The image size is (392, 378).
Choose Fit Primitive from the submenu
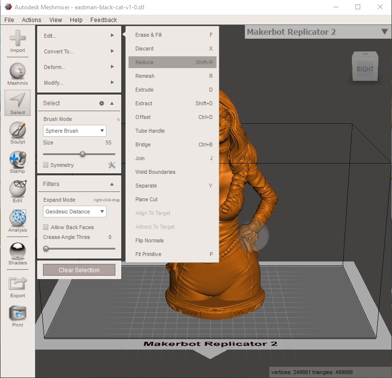tap(172, 254)
